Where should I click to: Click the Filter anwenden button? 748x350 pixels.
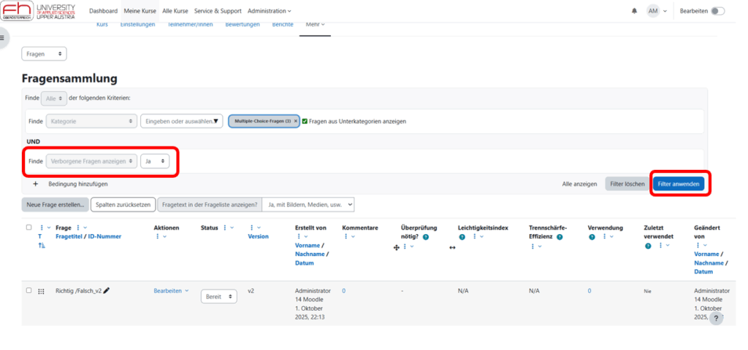point(679,184)
